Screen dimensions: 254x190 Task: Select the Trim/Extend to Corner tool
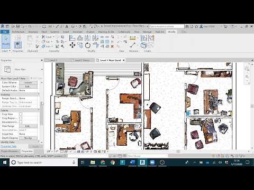[x=95, y=45]
